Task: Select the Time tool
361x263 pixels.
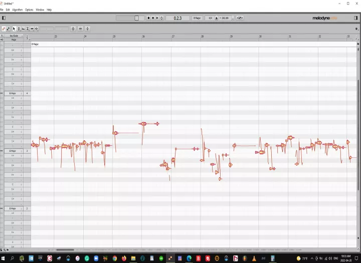Action: pyautogui.click(x=32, y=29)
